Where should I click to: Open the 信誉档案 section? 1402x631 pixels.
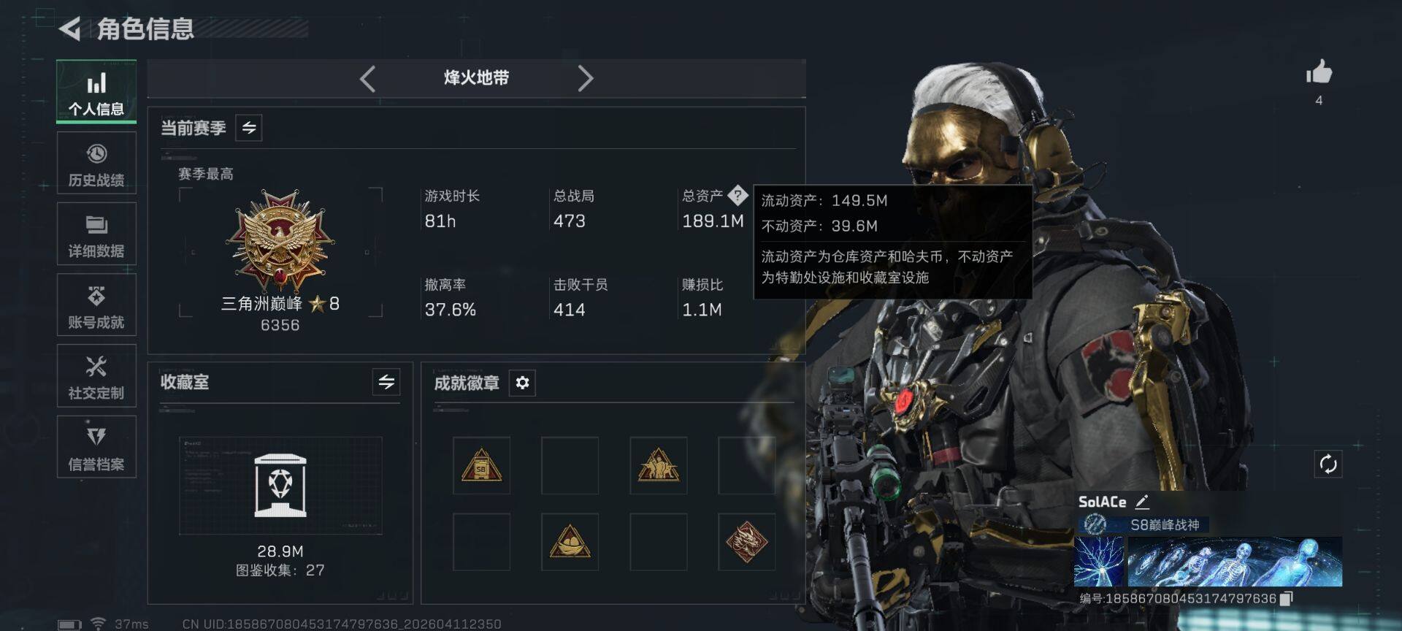click(96, 446)
